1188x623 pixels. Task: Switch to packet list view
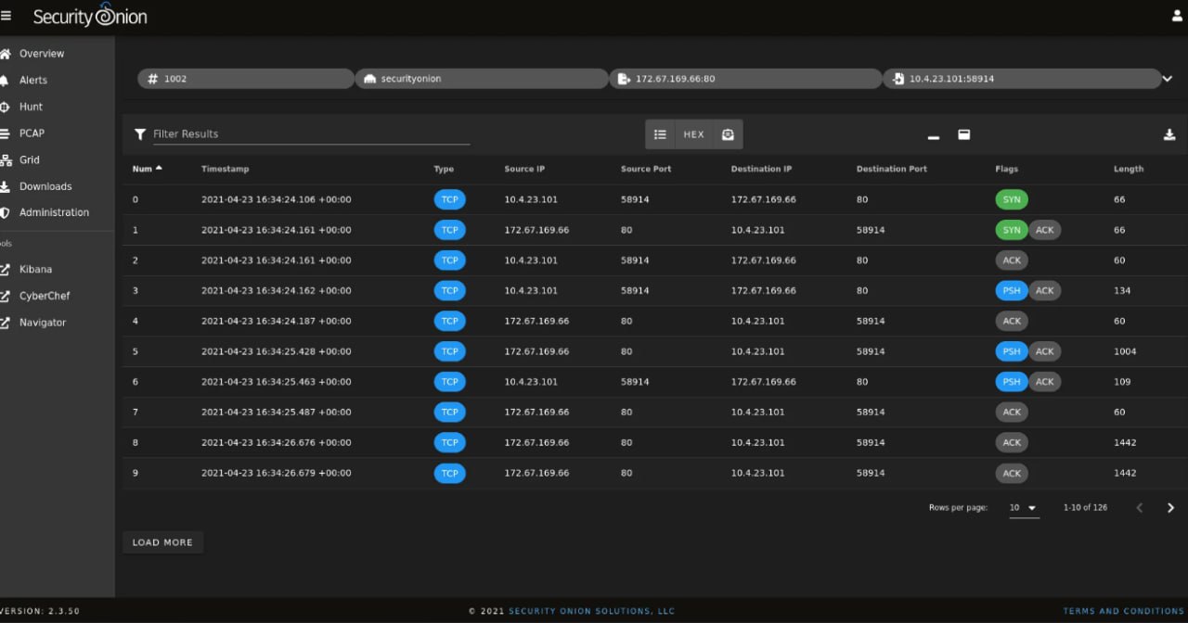pyautogui.click(x=660, y=134)
